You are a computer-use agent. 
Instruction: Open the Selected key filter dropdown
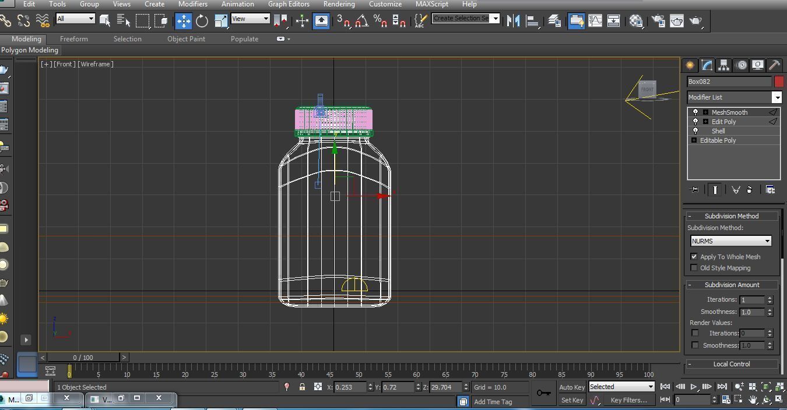(x=621, y=387)
